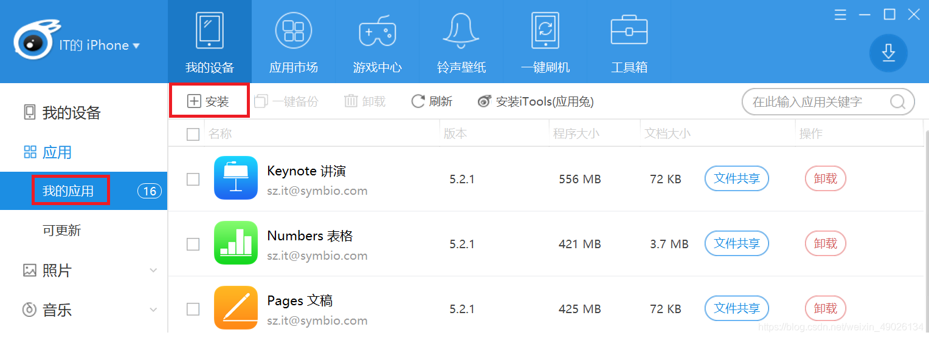Click the 刷新 refresh button

(x=432, y=101)
